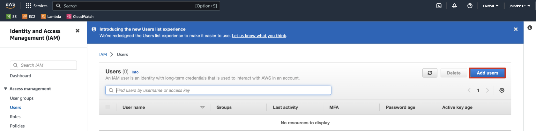Click the Groups column header
The height and width of the screenshot is (131, 536).
coord(224,107)
